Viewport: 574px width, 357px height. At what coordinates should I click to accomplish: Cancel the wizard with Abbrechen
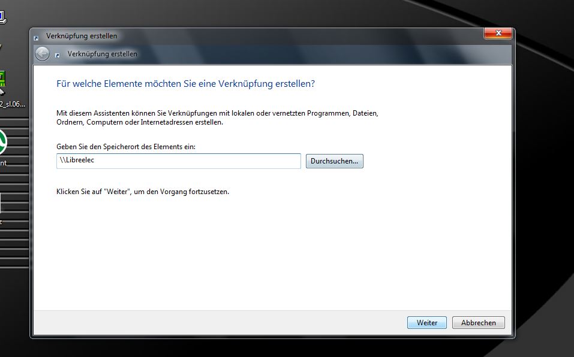click(479, 323)
